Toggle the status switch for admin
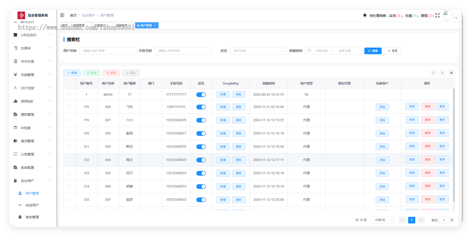472x236 pixels. tap(201, 94)
